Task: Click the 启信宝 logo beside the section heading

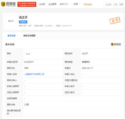Action: [116, 44]
